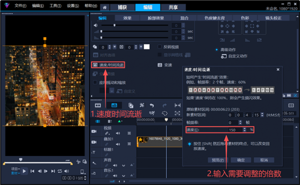
Task: Open 对齐选项
Action: tap(104, 55)
